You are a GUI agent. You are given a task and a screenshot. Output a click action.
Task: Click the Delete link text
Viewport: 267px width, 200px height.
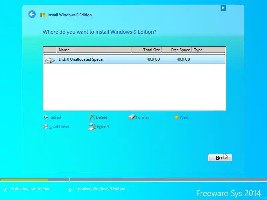[x=101, y=117]
